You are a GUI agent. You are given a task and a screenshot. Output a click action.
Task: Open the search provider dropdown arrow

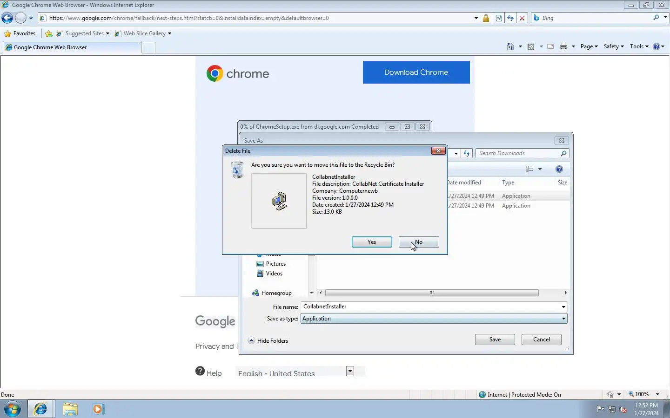point(665,18)
